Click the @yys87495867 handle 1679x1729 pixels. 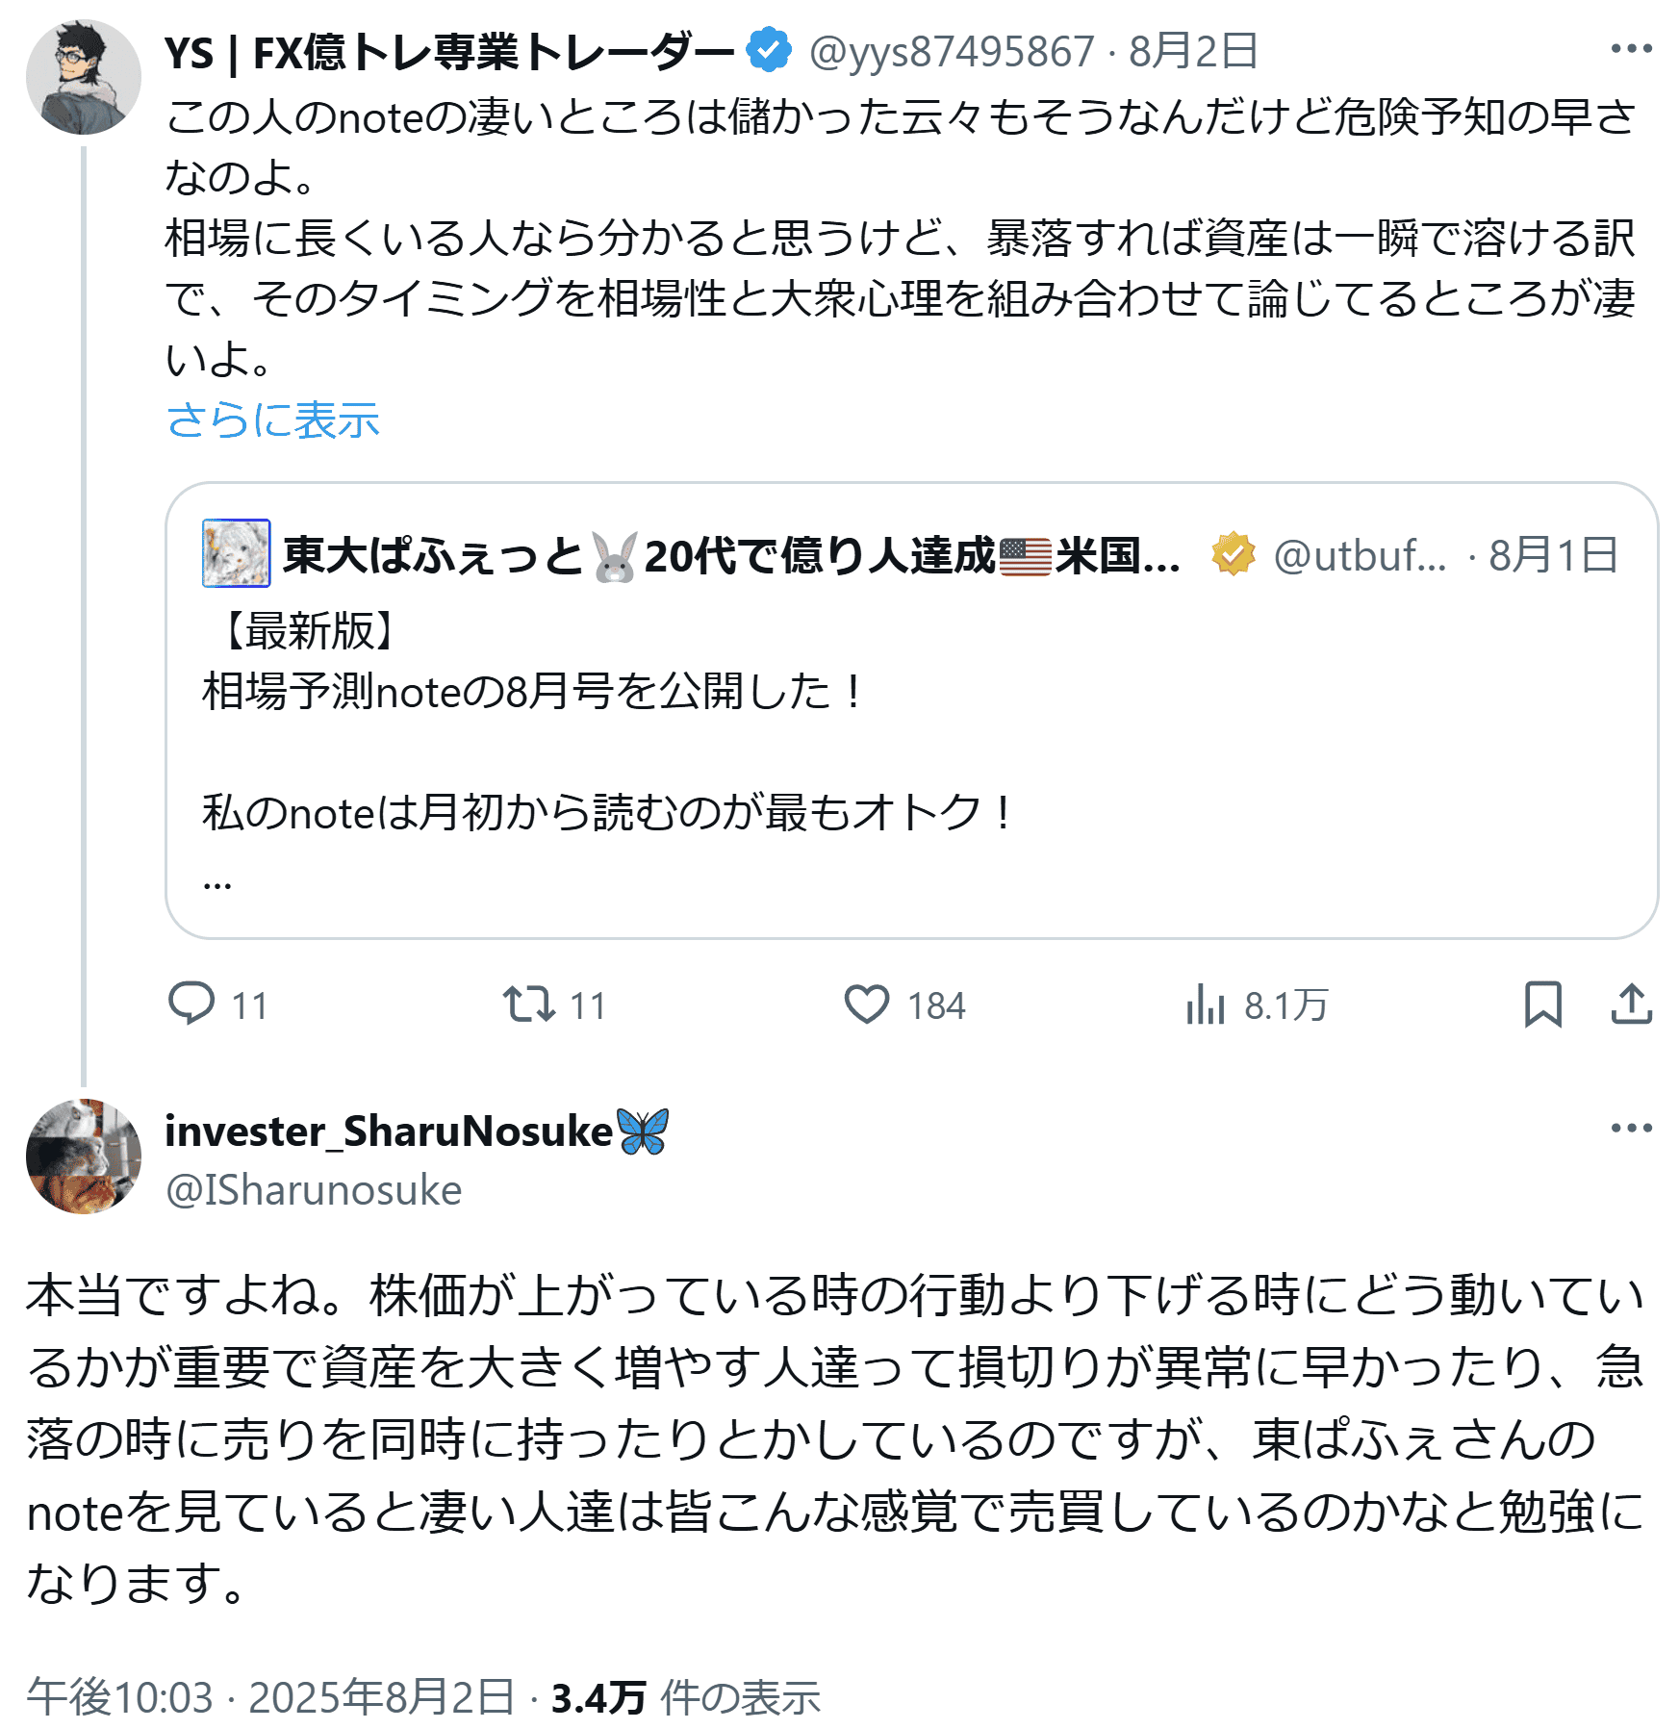(x=951, y=52)
